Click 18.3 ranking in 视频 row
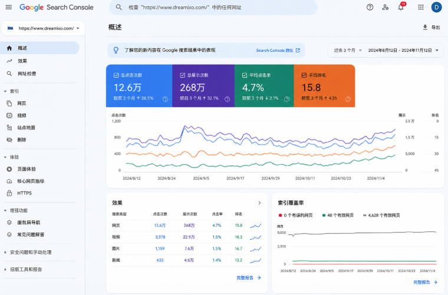The height and width of the screenshot is (295, 448). tap(239, 237)
